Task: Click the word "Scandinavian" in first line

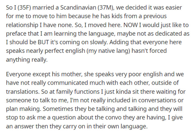Action: pos(78,7)
